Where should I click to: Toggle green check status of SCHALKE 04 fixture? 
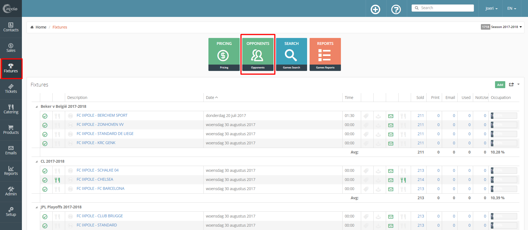(x=45, y=171)
